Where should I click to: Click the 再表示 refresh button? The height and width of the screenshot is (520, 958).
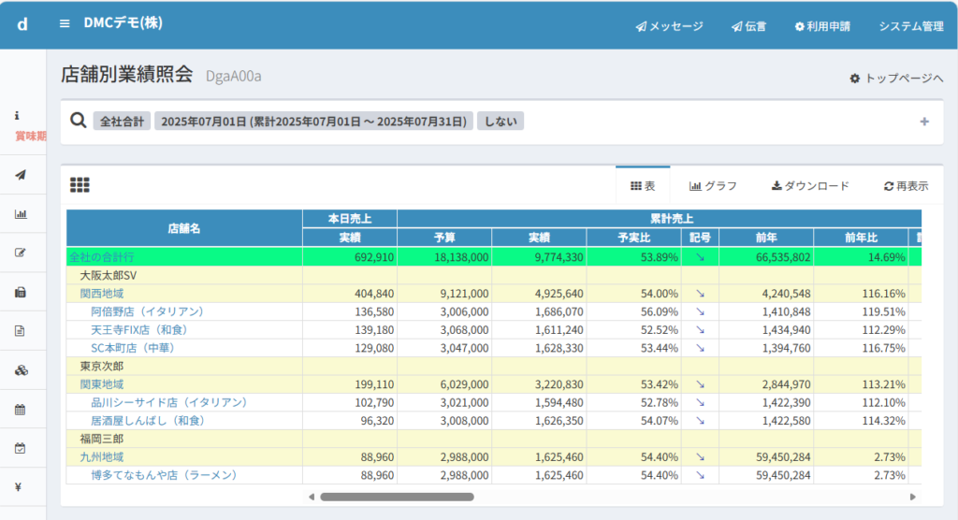click(x=906, y=186)
